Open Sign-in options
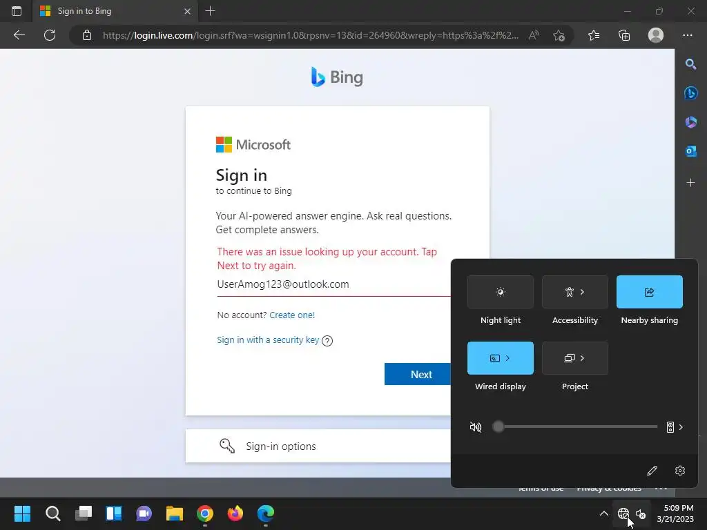 pos(318,446)
